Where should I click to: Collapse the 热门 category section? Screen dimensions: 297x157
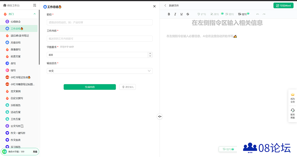pos(35,14)
